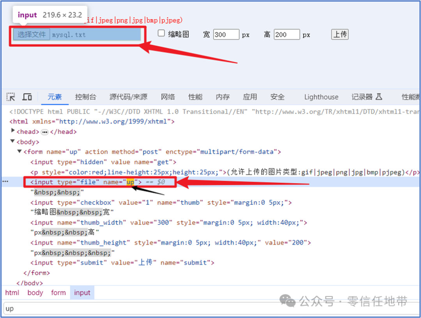Toggle the device toolbar icon
The width and height of the screenshot is (421, 318).
[x=27, y=97]
